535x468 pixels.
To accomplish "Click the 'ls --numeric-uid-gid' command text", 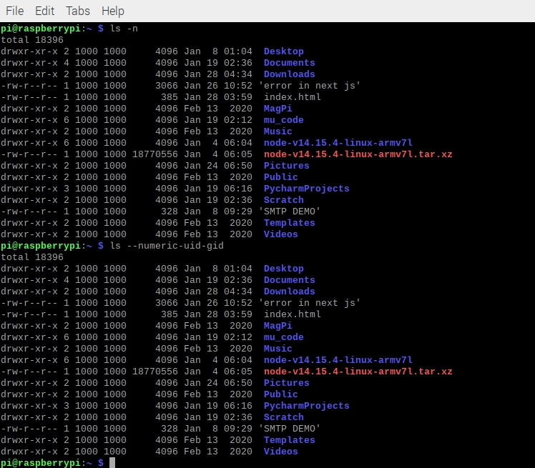I will 167,246.
